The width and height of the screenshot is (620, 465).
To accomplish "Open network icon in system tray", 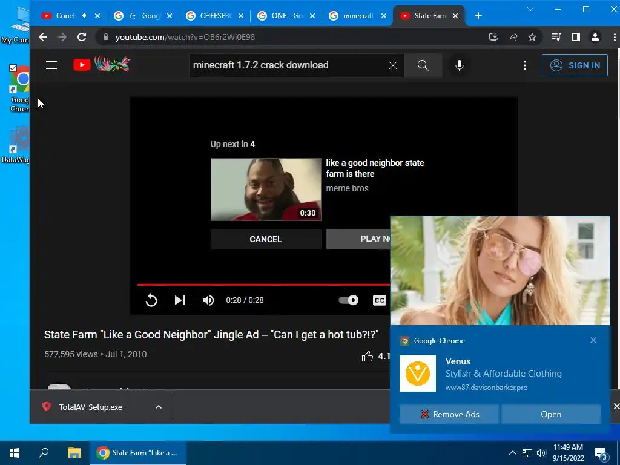I will tap(527, 453).
